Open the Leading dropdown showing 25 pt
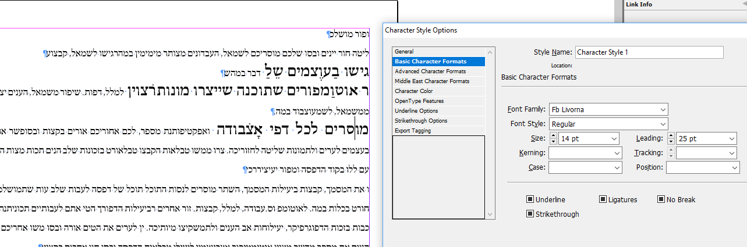Screen dimensions: 747x247 [x=707, y=138]
